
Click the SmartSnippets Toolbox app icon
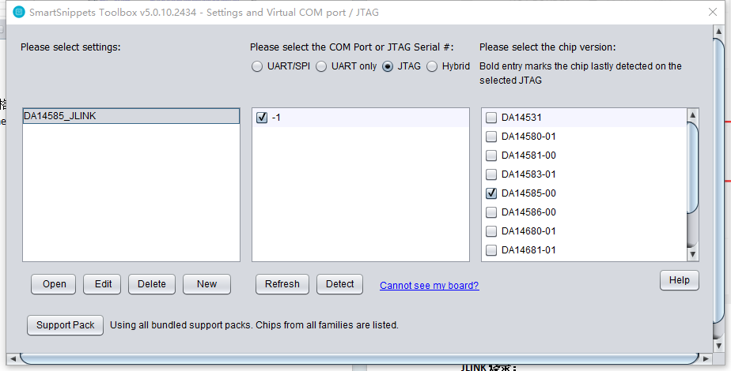[x=19, y=13]
